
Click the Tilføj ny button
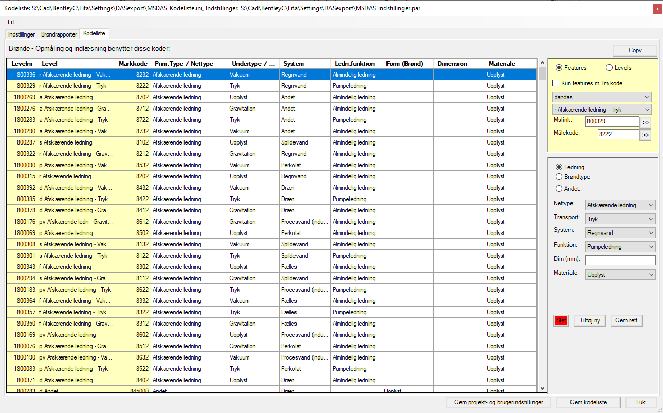(x=590, y=320)
